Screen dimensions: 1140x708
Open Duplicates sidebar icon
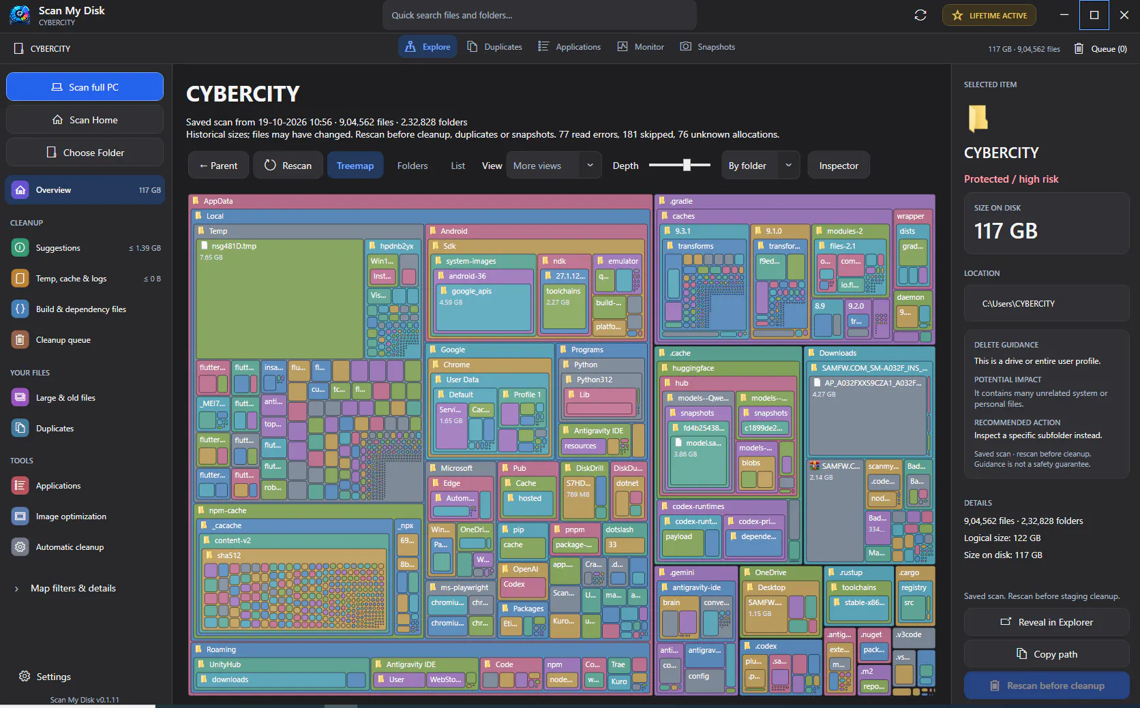coord(20,429)
